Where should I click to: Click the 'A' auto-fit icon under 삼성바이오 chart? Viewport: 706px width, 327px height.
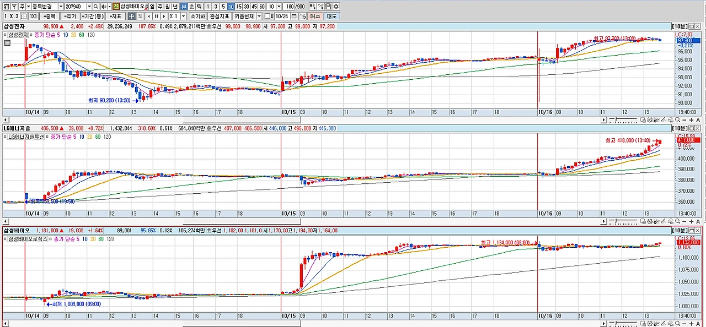click(698, 323)
